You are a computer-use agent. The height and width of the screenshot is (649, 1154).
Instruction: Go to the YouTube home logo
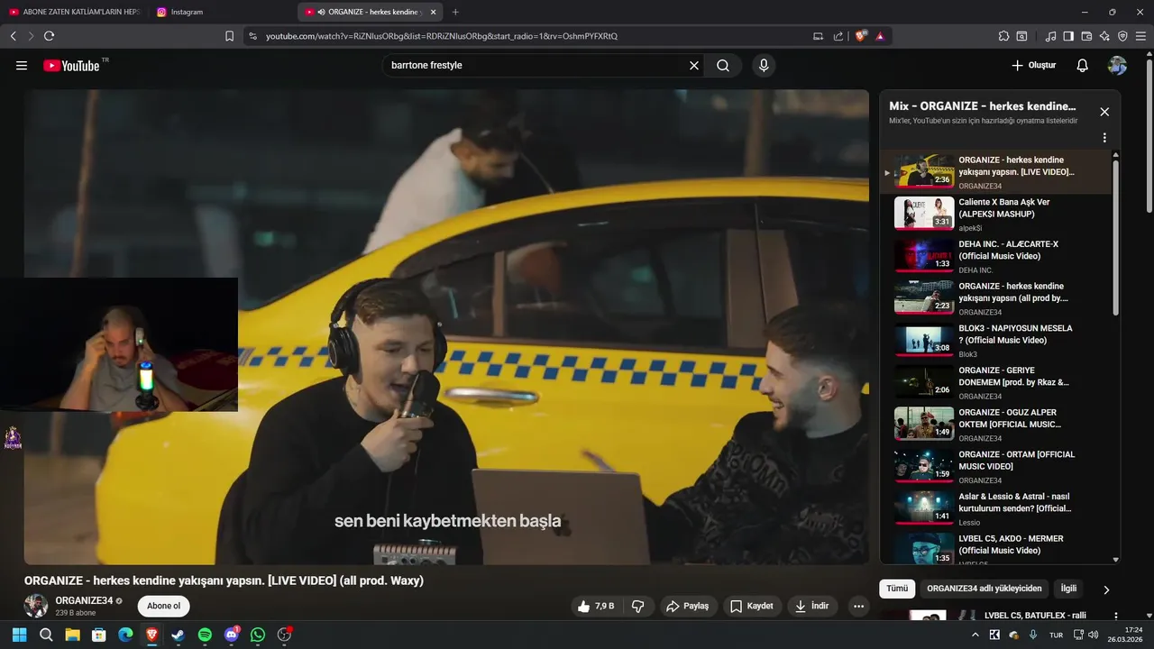(71, 66)
